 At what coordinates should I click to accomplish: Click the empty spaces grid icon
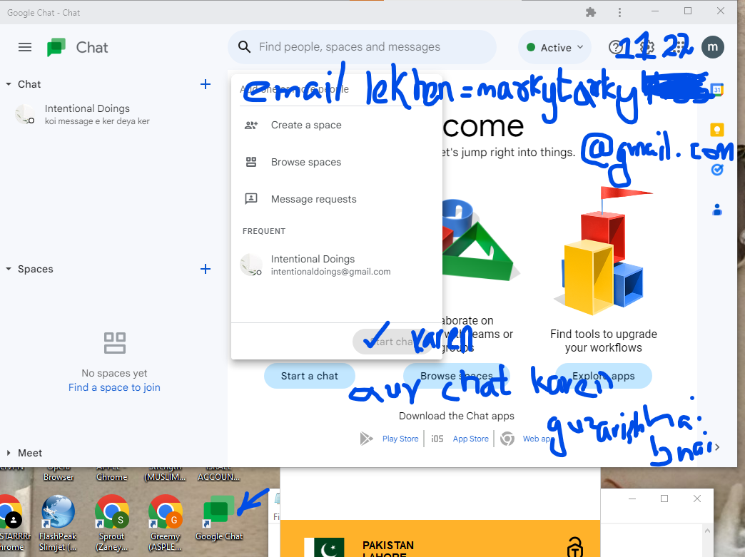[114, 343]
